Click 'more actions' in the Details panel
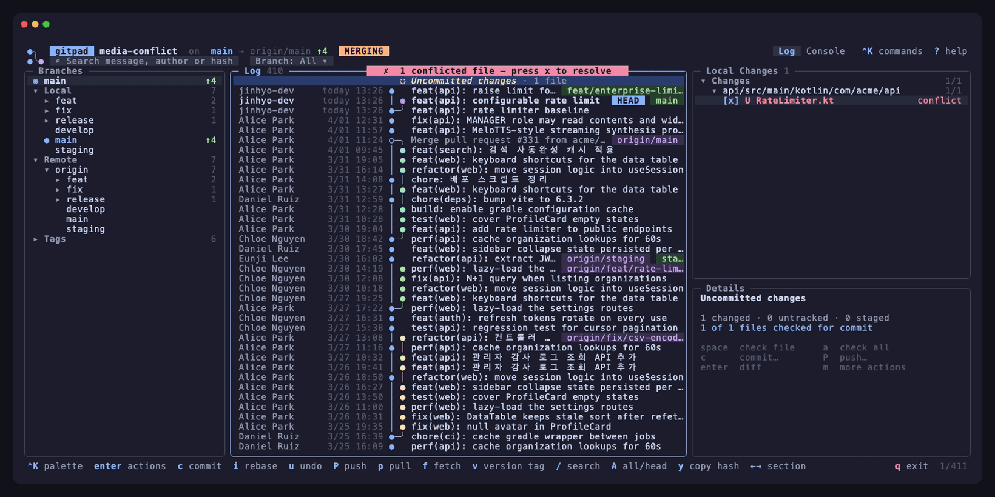 (x=865, y=367)
